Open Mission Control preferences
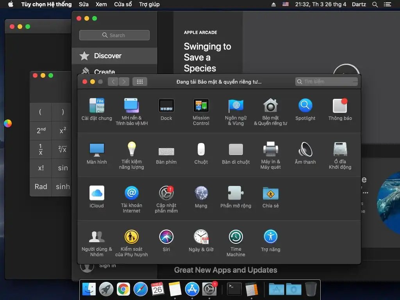 tap(201, 111)
